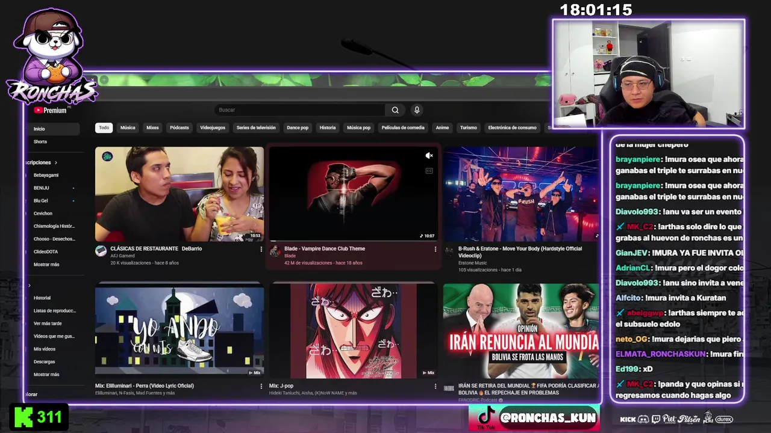Click new-content dot beside BENIJU
The width and height of the screenshot is (771, 433).
pos(73,188)
